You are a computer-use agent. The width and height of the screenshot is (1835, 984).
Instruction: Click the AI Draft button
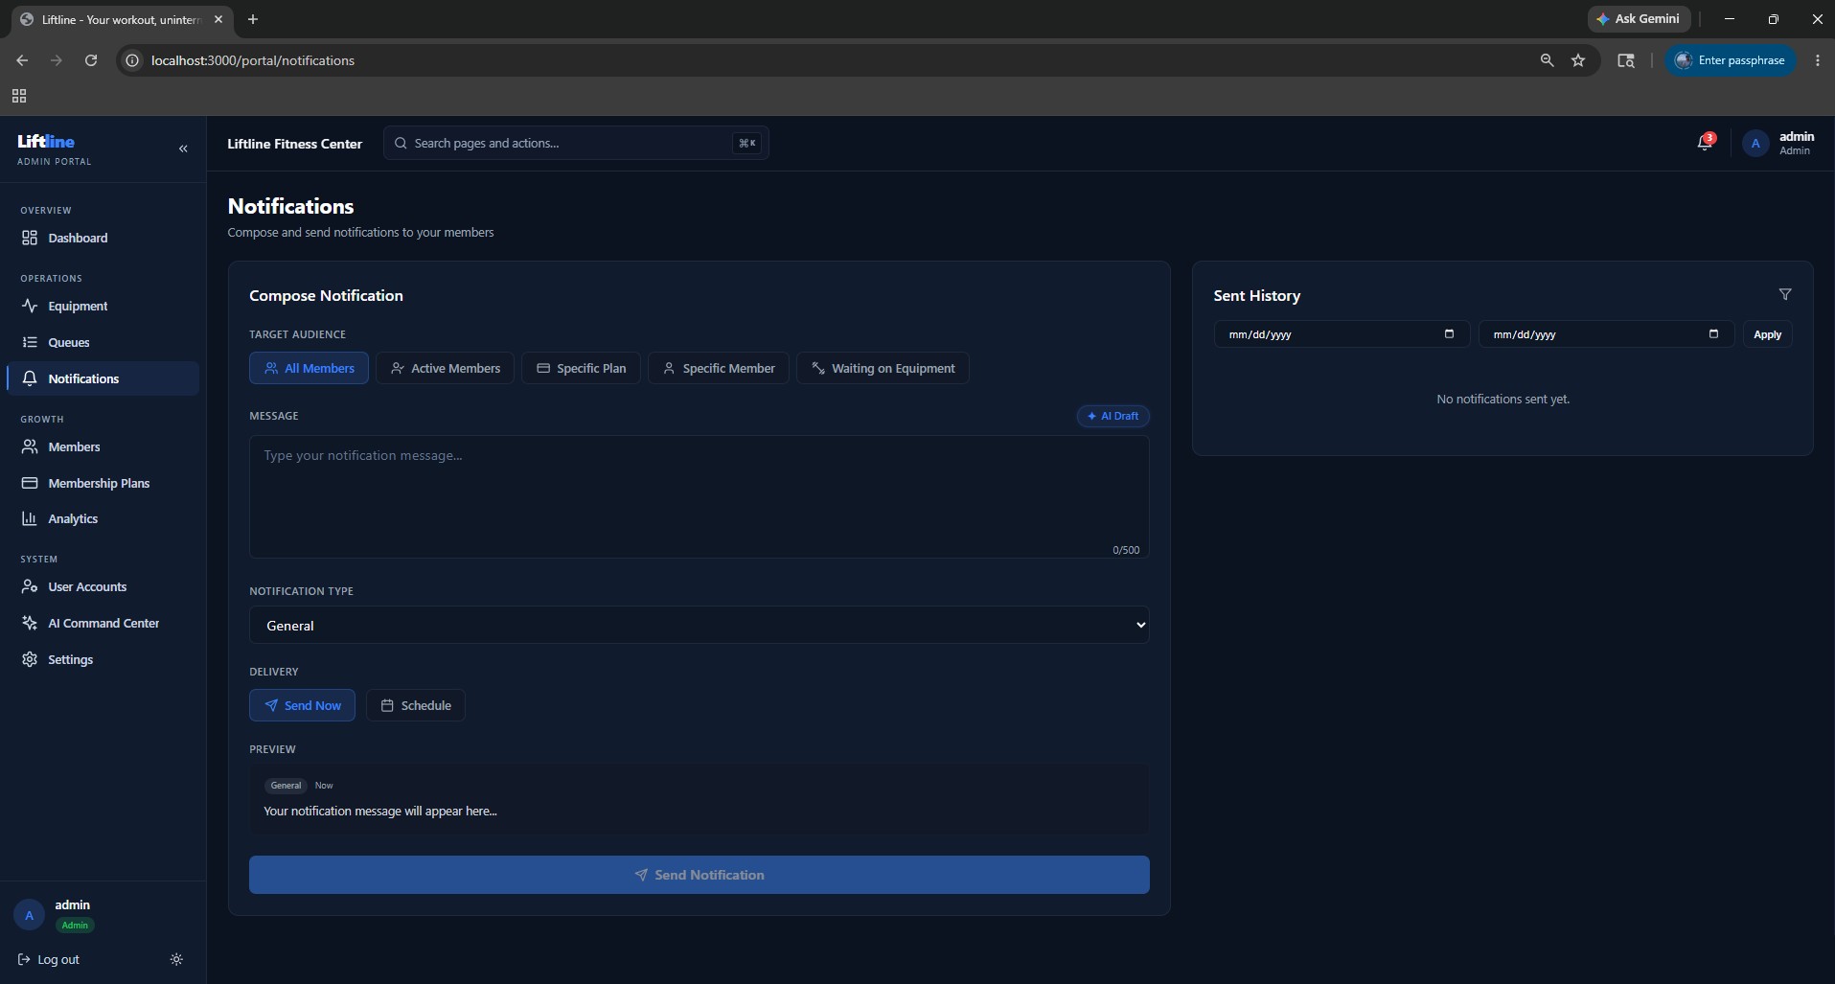click(x=1113, y=416)
